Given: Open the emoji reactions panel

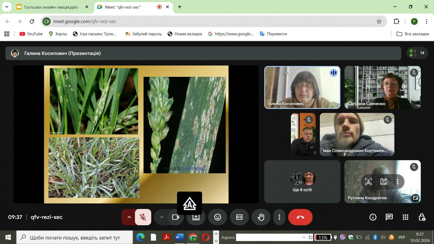Looking at the screenshot, I should [x=217, y=217].
